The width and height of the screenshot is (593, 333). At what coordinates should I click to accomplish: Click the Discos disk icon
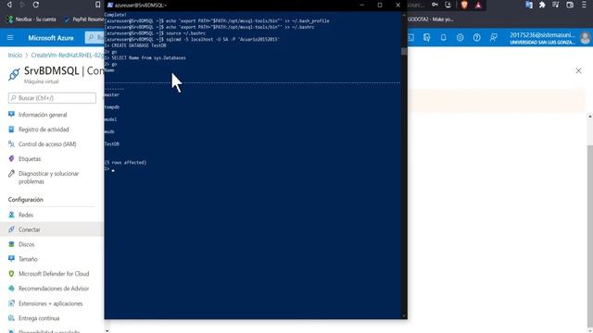tap(11, 244)
